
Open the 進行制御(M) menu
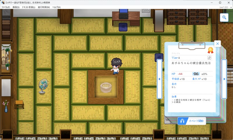tap(44, 7)
